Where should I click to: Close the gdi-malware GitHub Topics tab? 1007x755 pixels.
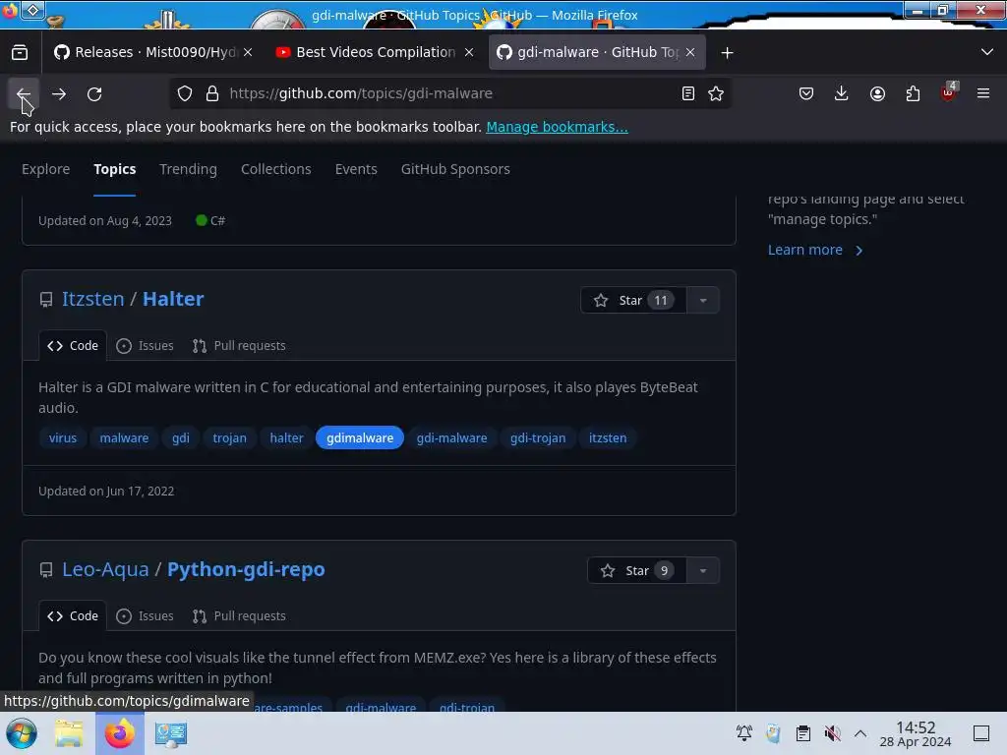690,52
